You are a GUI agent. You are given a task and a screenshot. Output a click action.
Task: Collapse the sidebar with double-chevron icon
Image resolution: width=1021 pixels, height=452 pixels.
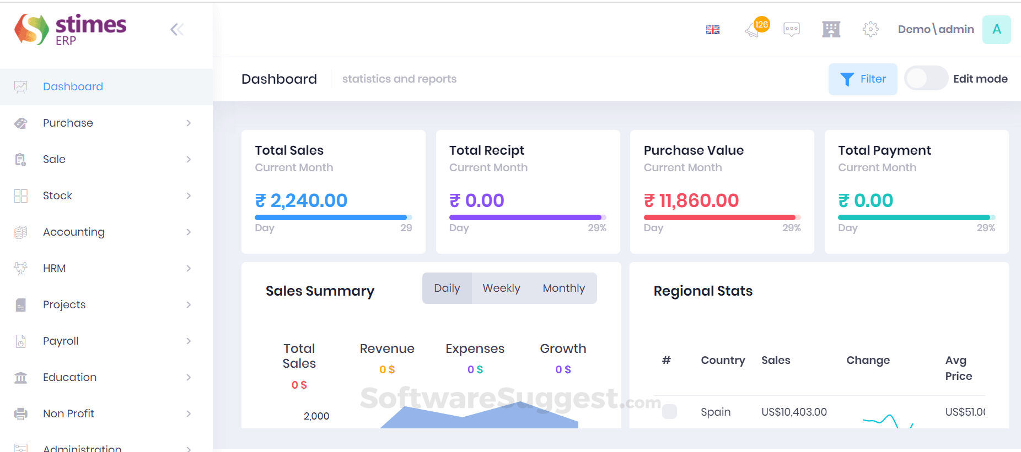tap(177, 30)
